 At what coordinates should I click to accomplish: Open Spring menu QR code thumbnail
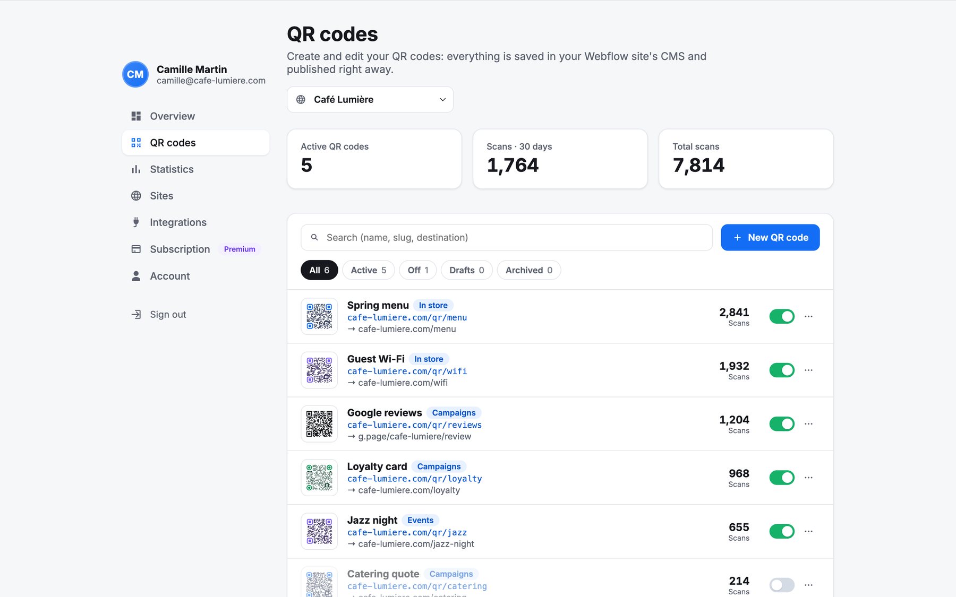(x=319, y=316)
